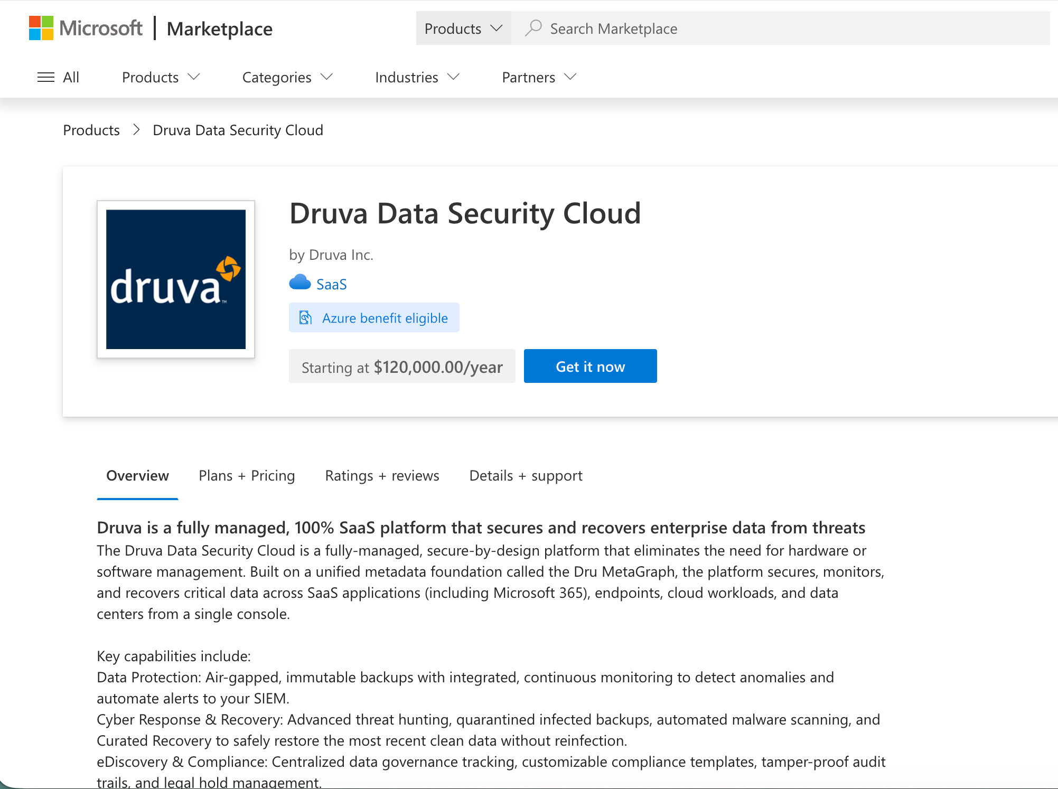Click the Get it now button
Viewport: 1058px width, 789px height.
(x=590, y=366)
